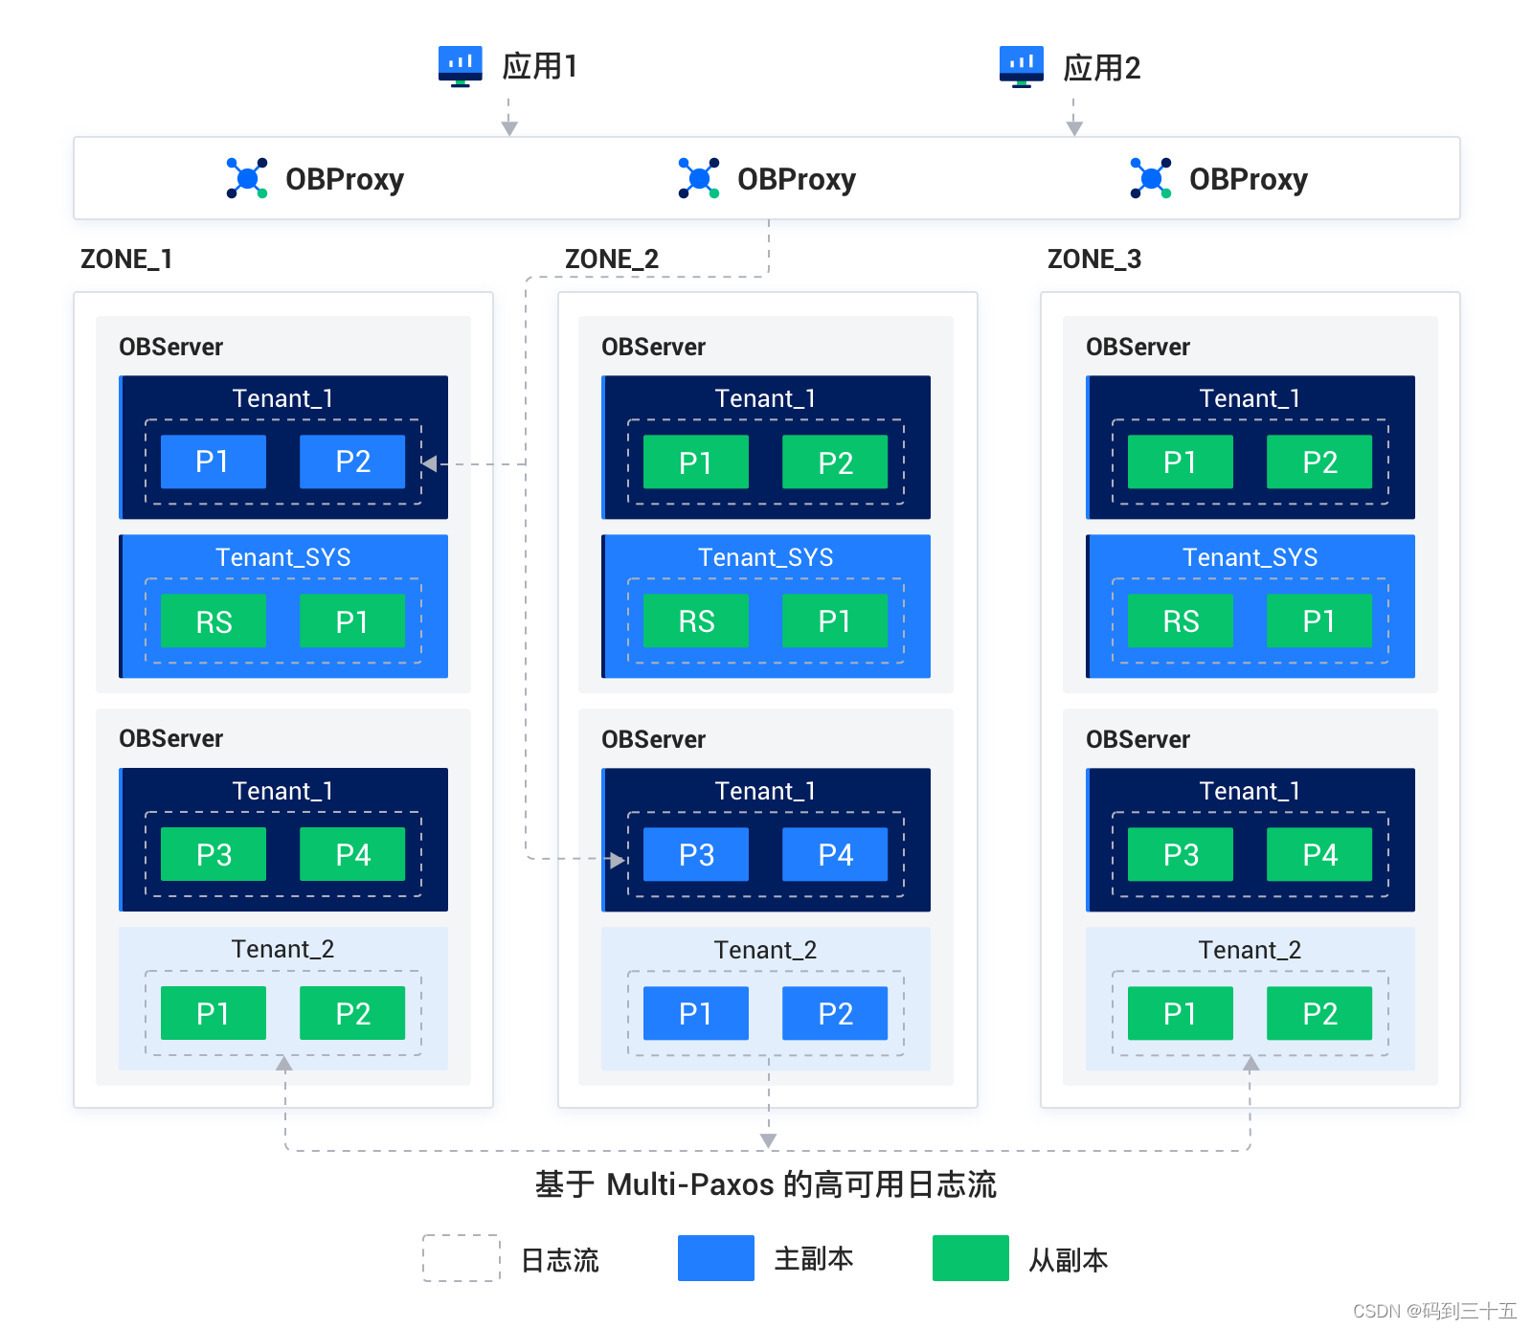Select green P4 in ZONE_1 Tenant_1
Image resolution: width=1532 pixels, height=1329 pixels.
tap(352, 854)
